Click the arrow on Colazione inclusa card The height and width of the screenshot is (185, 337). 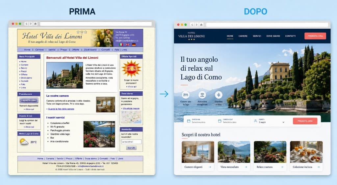click(x=318, y=167)
